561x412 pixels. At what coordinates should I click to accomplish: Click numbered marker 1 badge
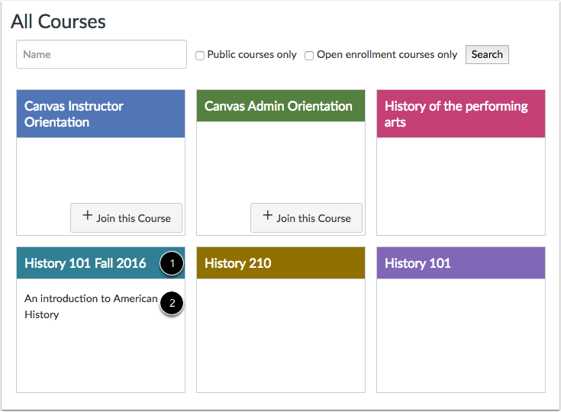click(172, 263)
